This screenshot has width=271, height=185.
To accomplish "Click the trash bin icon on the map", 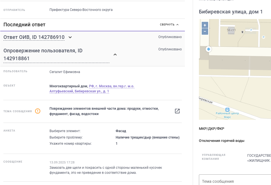I will [242, 32].
